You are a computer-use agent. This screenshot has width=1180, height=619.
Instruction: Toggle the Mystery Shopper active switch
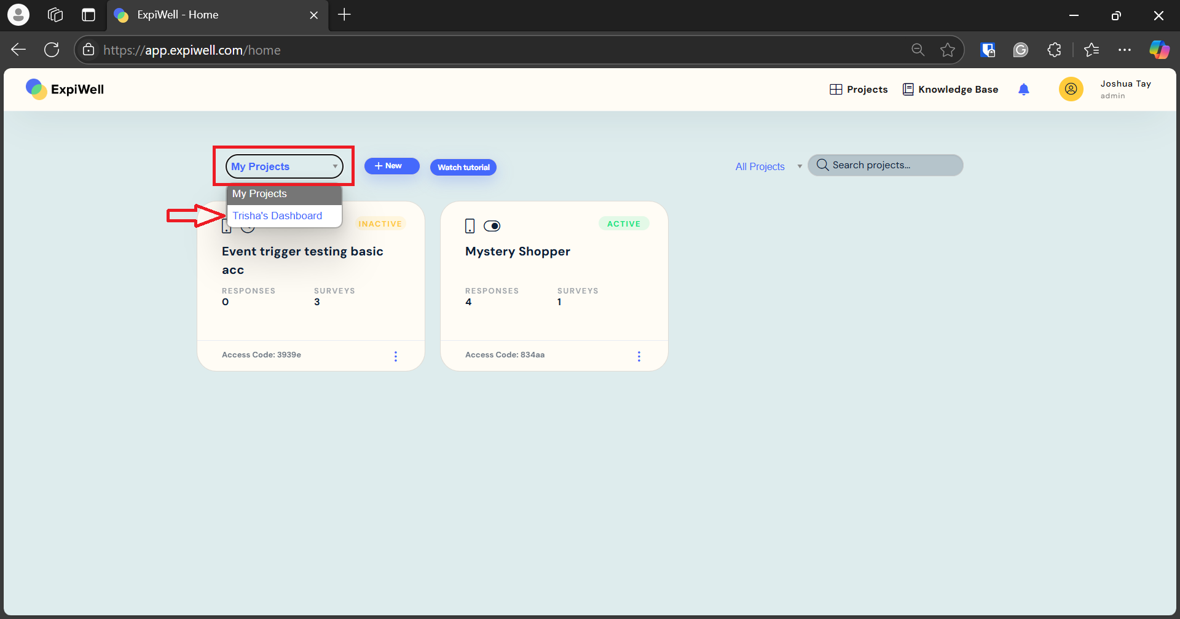[492, 226]
